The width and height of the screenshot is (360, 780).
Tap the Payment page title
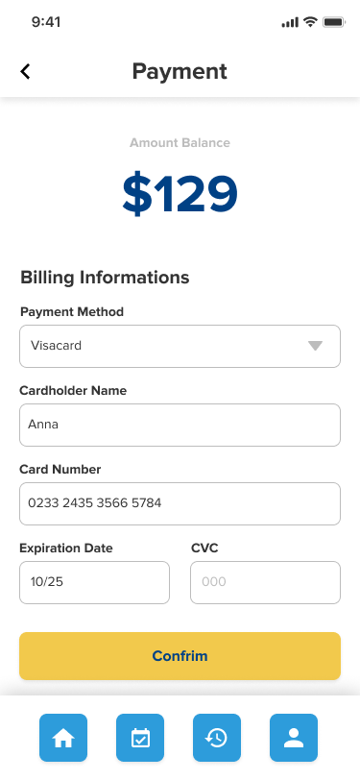(x=180, y=72)
